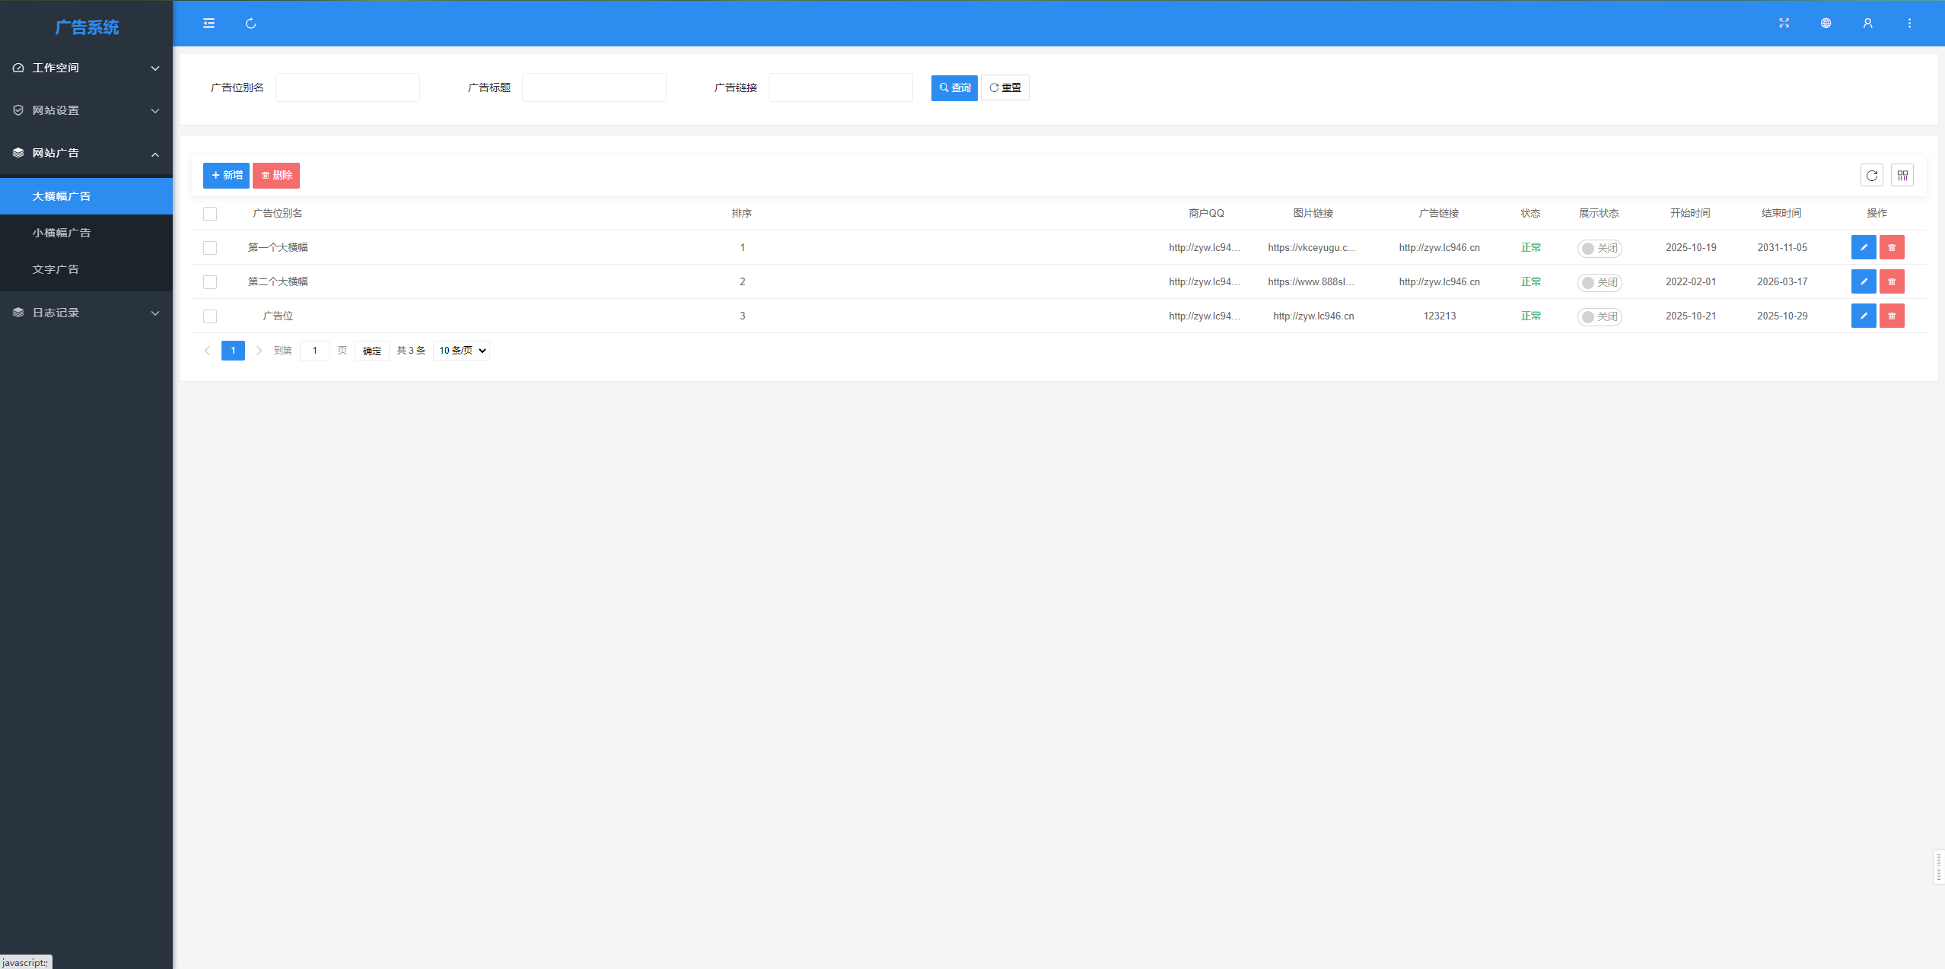Check the select-all header checkbox
This screenshot has width=1945, height=969.
pos(210,214)
